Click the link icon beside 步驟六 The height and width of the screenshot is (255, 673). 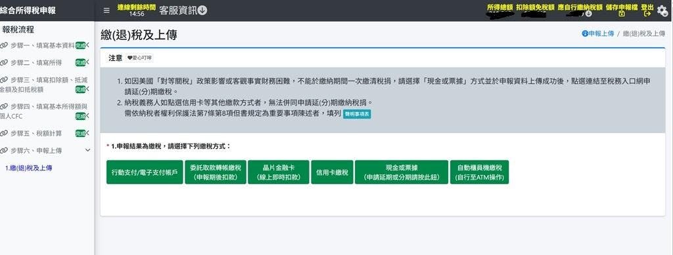pyautogui.click(x=4, y=151)
